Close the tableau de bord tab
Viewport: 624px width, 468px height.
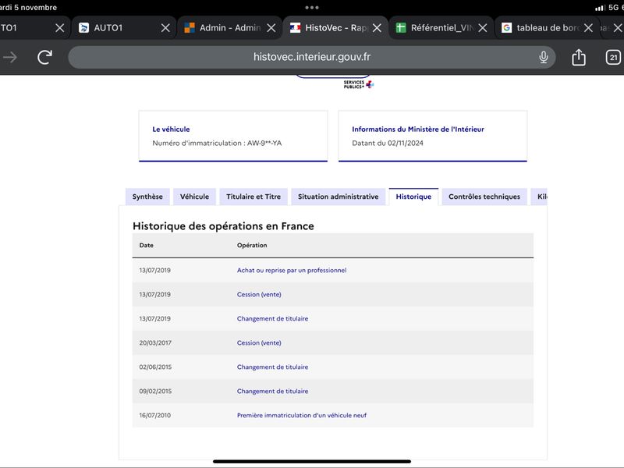tap(588, 28)
